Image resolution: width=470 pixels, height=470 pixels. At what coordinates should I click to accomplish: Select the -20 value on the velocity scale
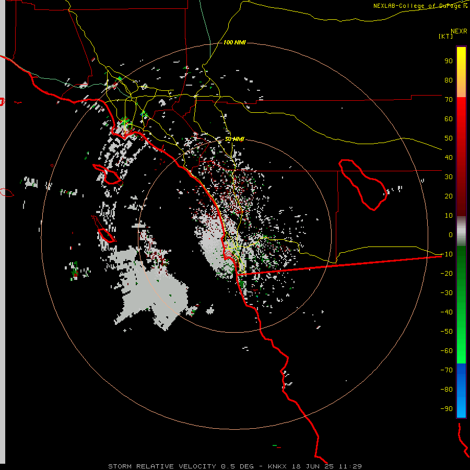click(446, 274)
